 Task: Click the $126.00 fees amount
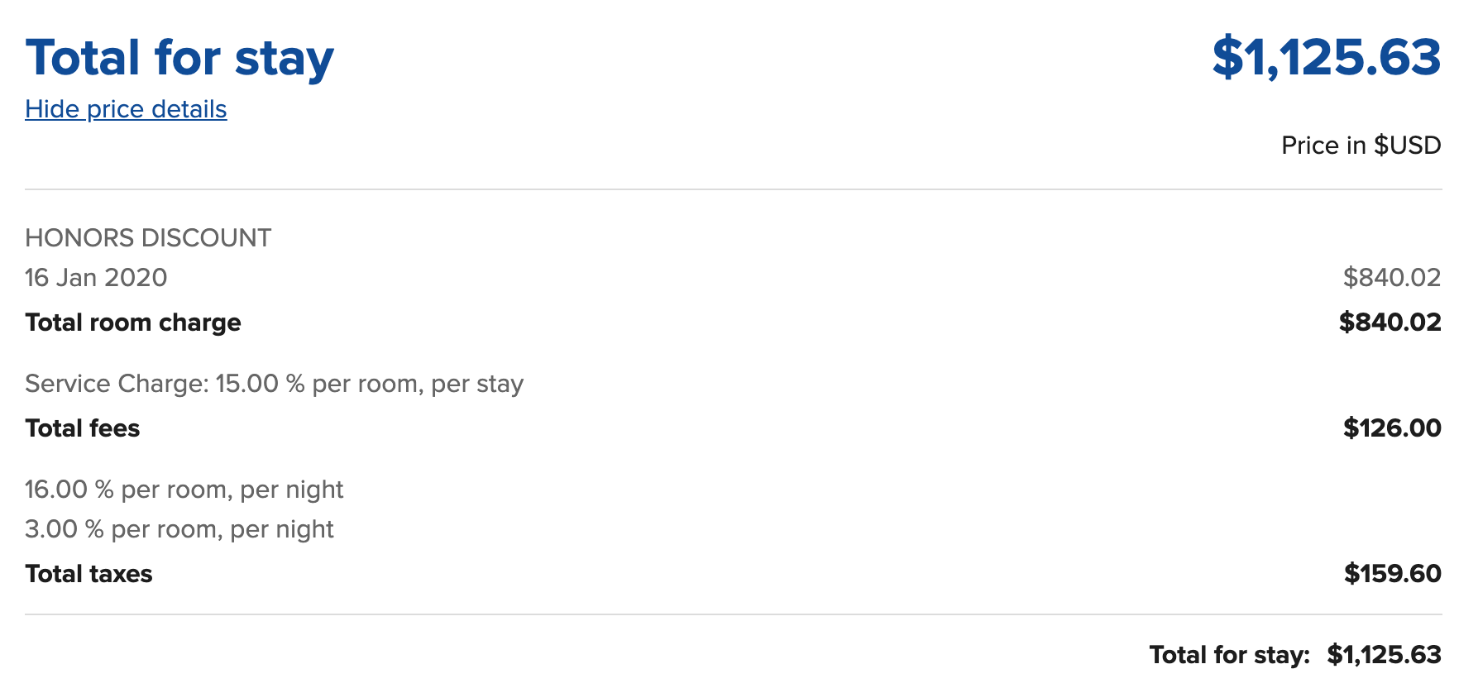(x=1392, y=428)
